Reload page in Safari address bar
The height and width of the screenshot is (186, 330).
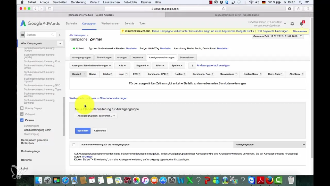[x=223, y=9]
